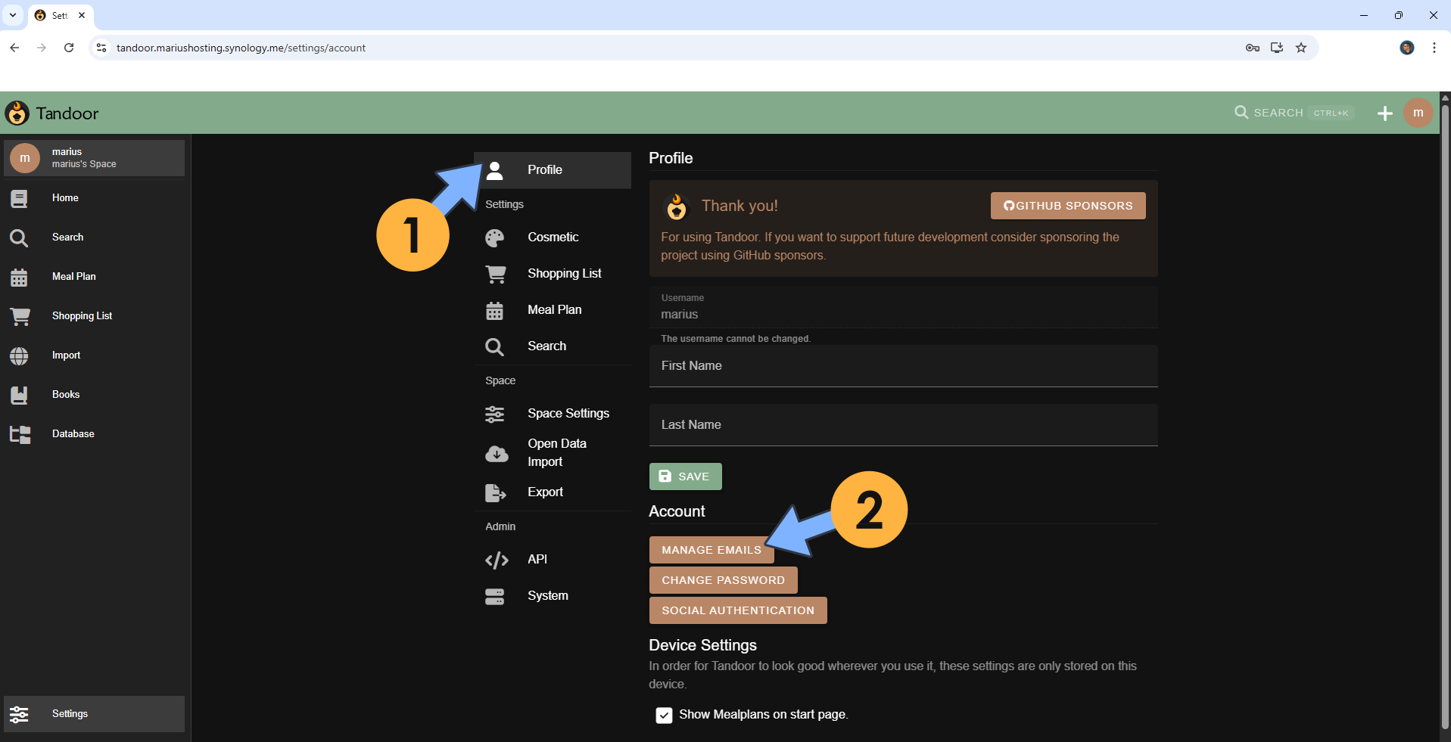Open the Cosmetic settings palette icon
This screenshot has height=742, width=1451.
click(495, 238)
